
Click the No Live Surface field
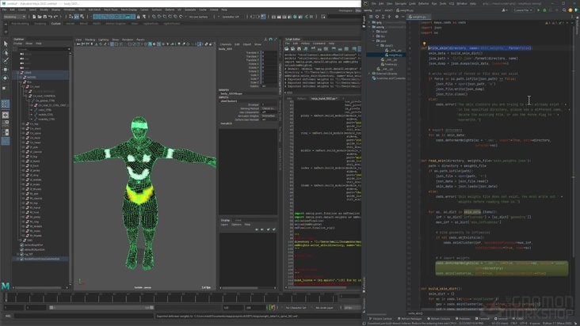pyautogui.click(x=198, y=17)
